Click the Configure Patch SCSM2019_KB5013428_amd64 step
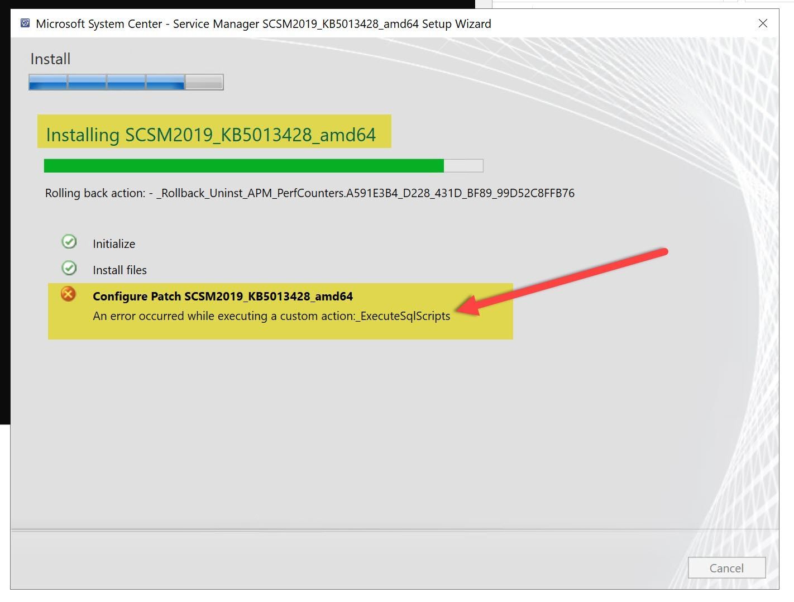This screenshot has width=794, height=602. [x=222, y=296]
